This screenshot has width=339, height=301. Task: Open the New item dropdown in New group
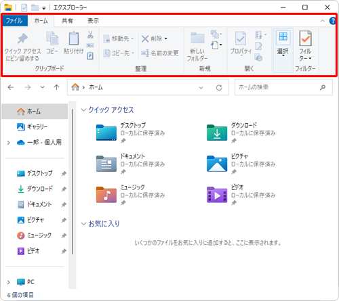[x=216, y=34]
